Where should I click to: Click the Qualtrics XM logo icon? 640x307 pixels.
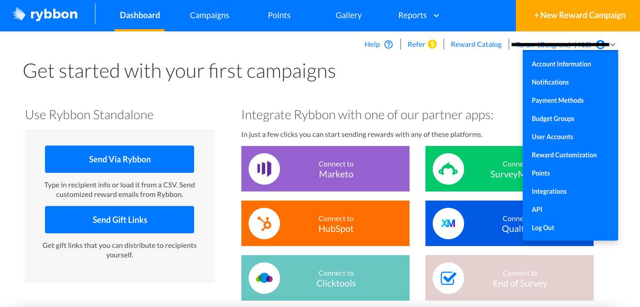tap(448, 223)
